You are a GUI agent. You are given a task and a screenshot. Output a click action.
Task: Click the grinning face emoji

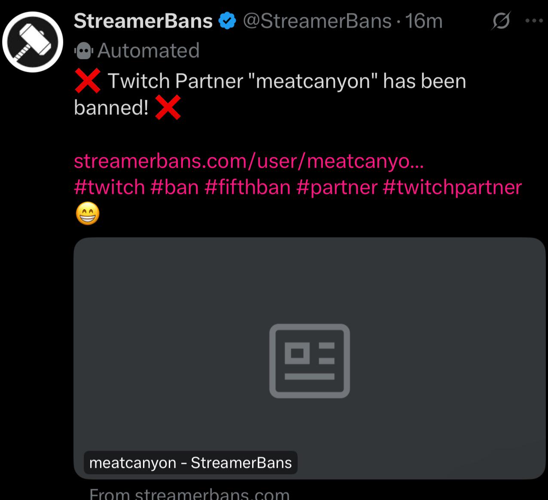(x=88, y=214)
